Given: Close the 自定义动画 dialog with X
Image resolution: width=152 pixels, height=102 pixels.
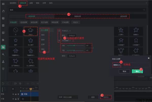Looking at the screenshot, I should [x=149, y=58].
